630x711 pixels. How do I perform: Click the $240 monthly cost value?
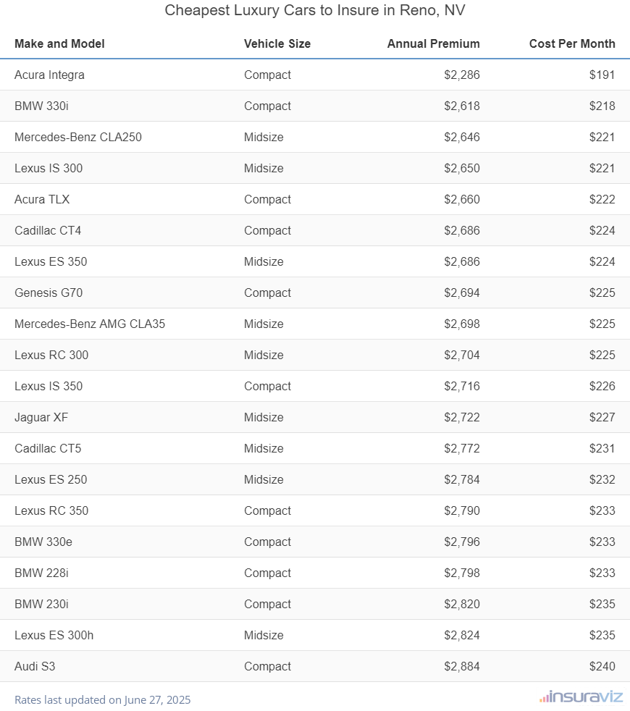coord(602,666)
